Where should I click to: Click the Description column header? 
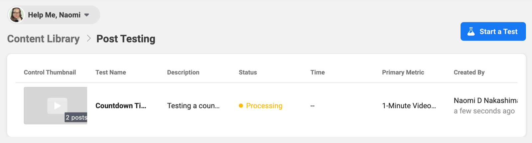pos(183,72)
